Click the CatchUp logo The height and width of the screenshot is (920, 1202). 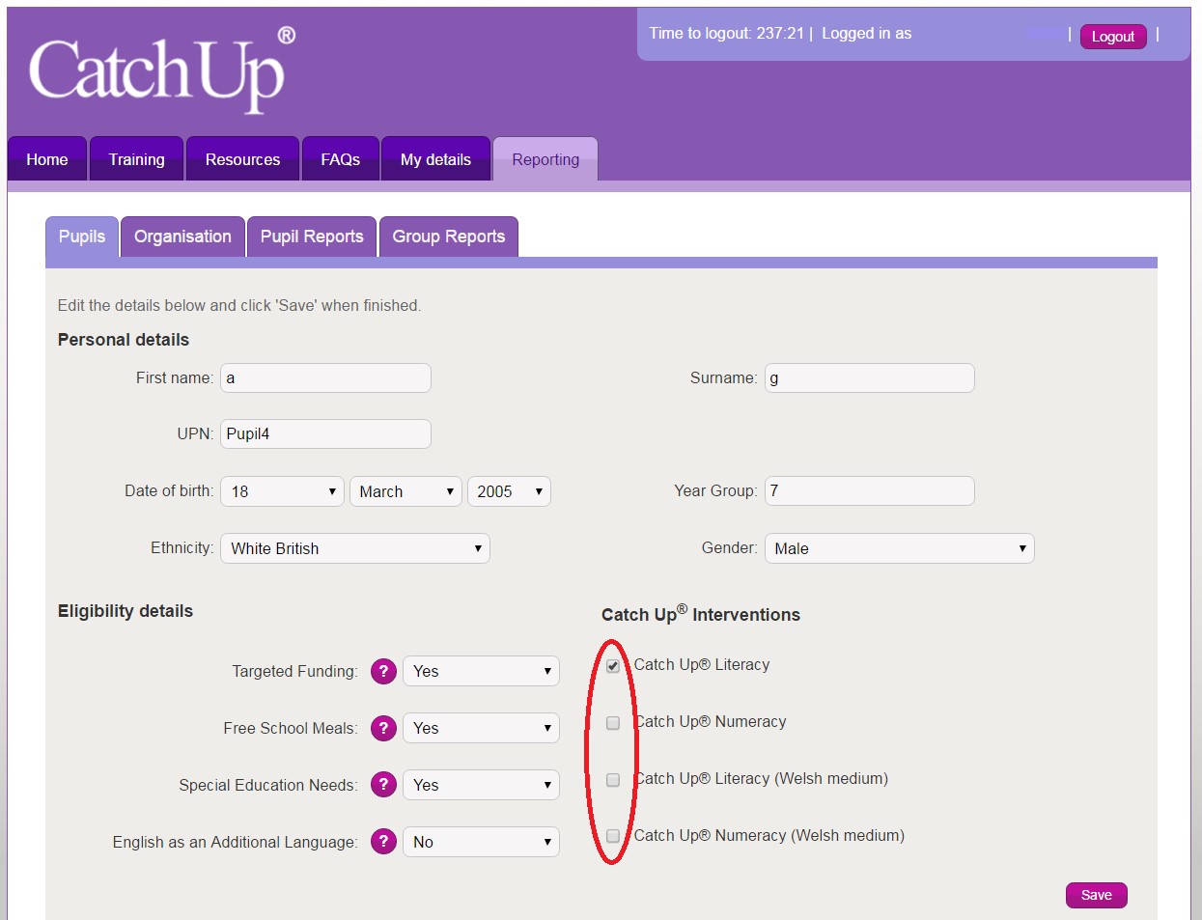(x=162, y=70)
